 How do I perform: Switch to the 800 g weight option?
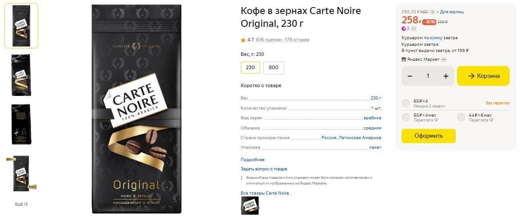click(x=273, y=68)
